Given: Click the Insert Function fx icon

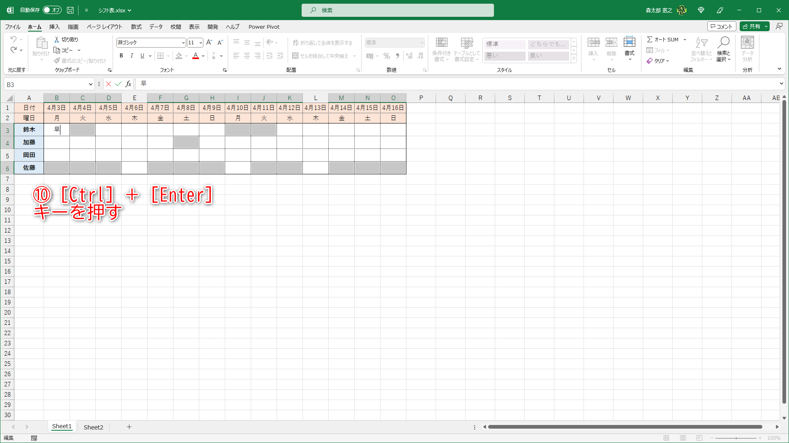Looking at the screenshot, I should point(129,84).
